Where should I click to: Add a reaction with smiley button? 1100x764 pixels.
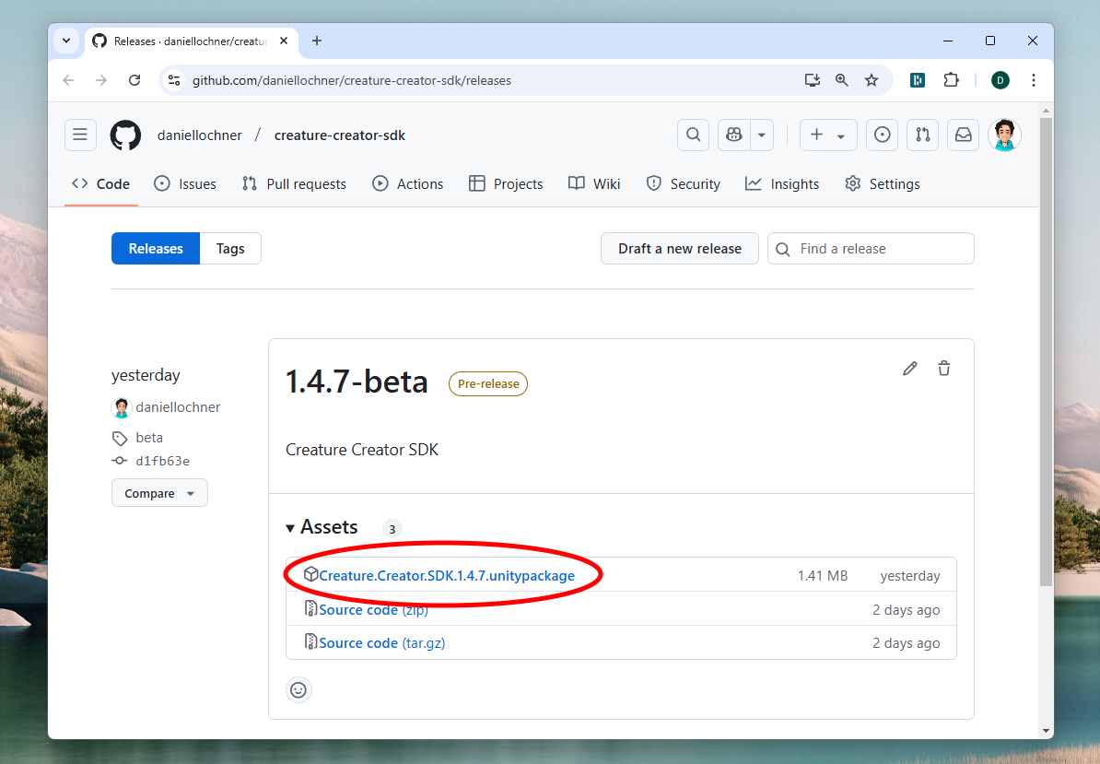(298, 689)
